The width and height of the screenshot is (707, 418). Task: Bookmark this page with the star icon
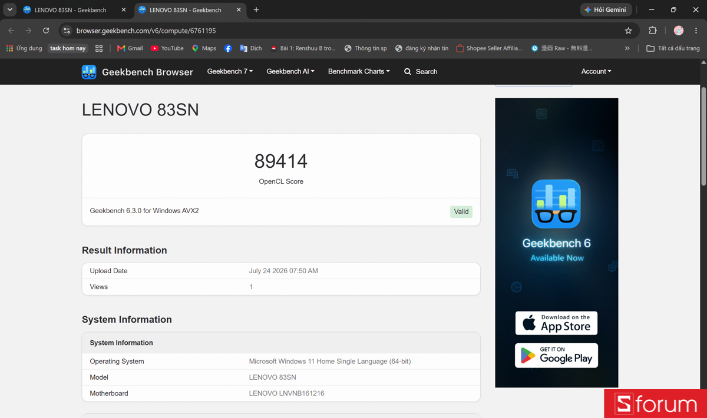(x=628, y=31)
